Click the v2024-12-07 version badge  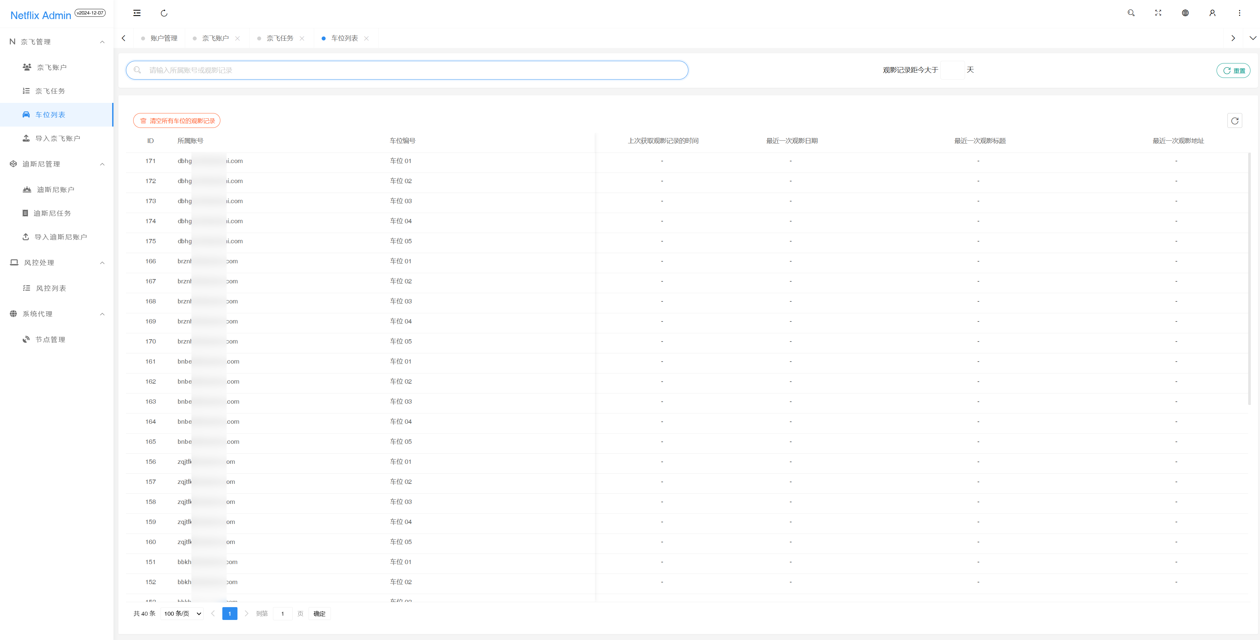(x=90, y=13)
